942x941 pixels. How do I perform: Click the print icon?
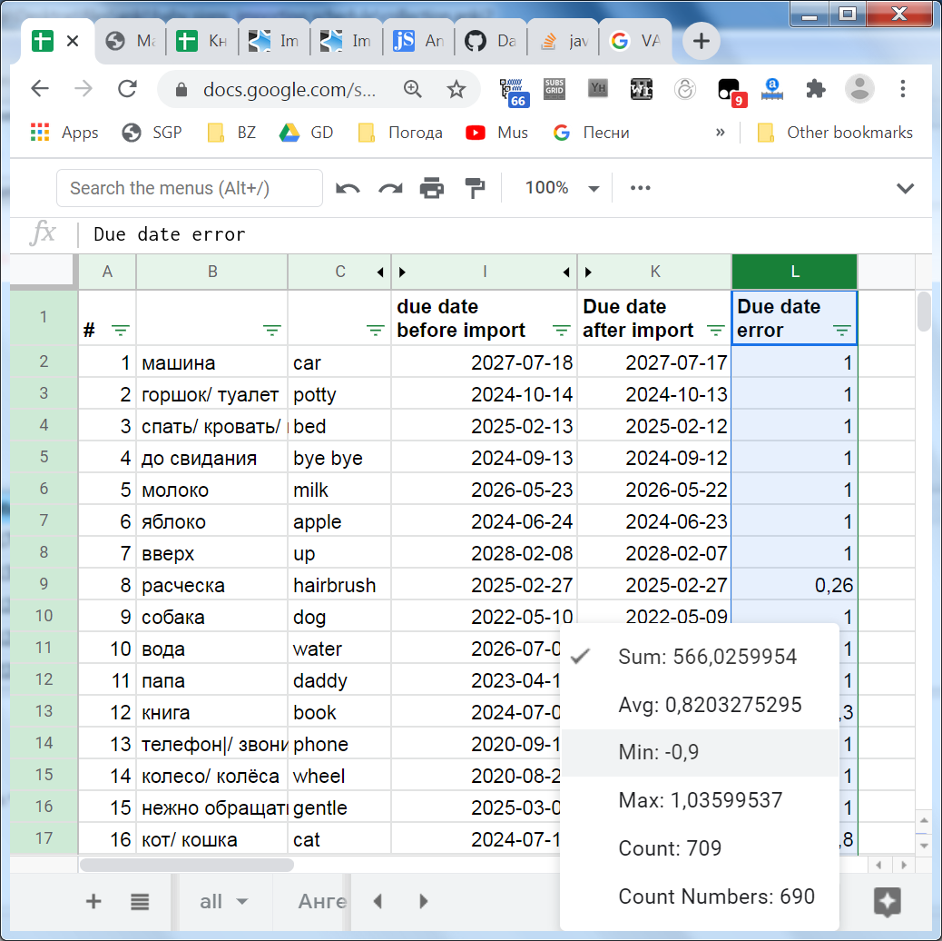click(432, 188)
